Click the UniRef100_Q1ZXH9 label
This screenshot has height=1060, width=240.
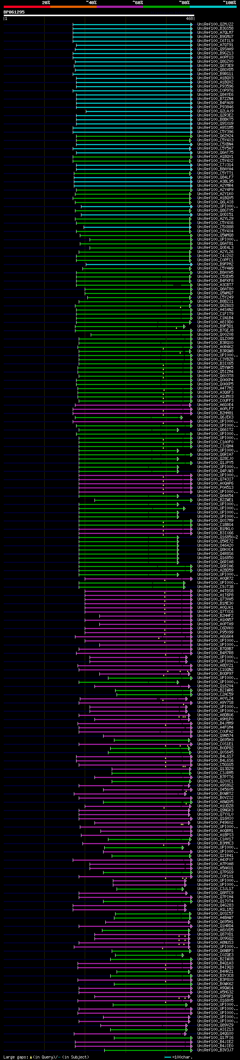[215, 338]
